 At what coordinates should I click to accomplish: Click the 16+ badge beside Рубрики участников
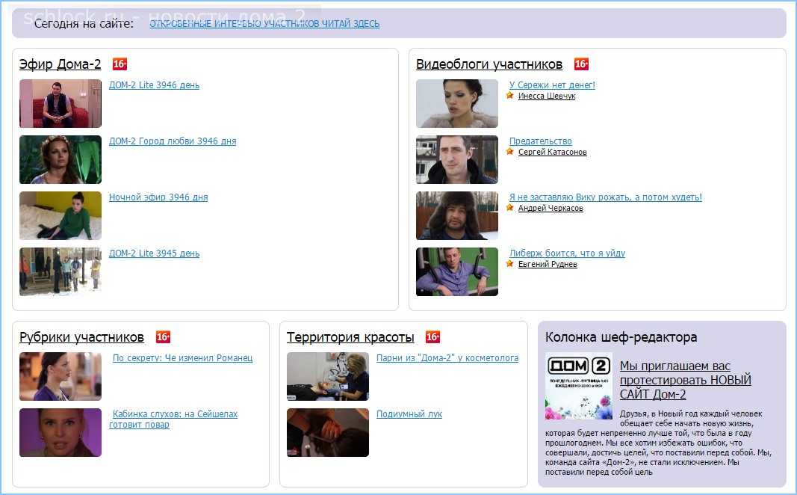point(163,336)
